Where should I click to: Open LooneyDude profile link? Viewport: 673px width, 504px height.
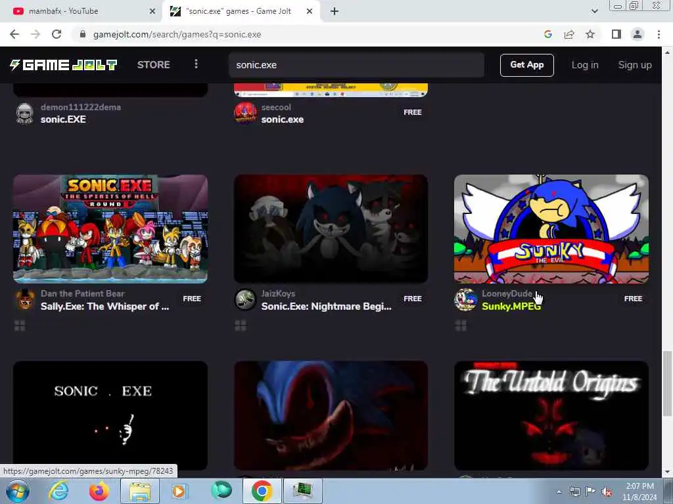click(x=507, y=293)
